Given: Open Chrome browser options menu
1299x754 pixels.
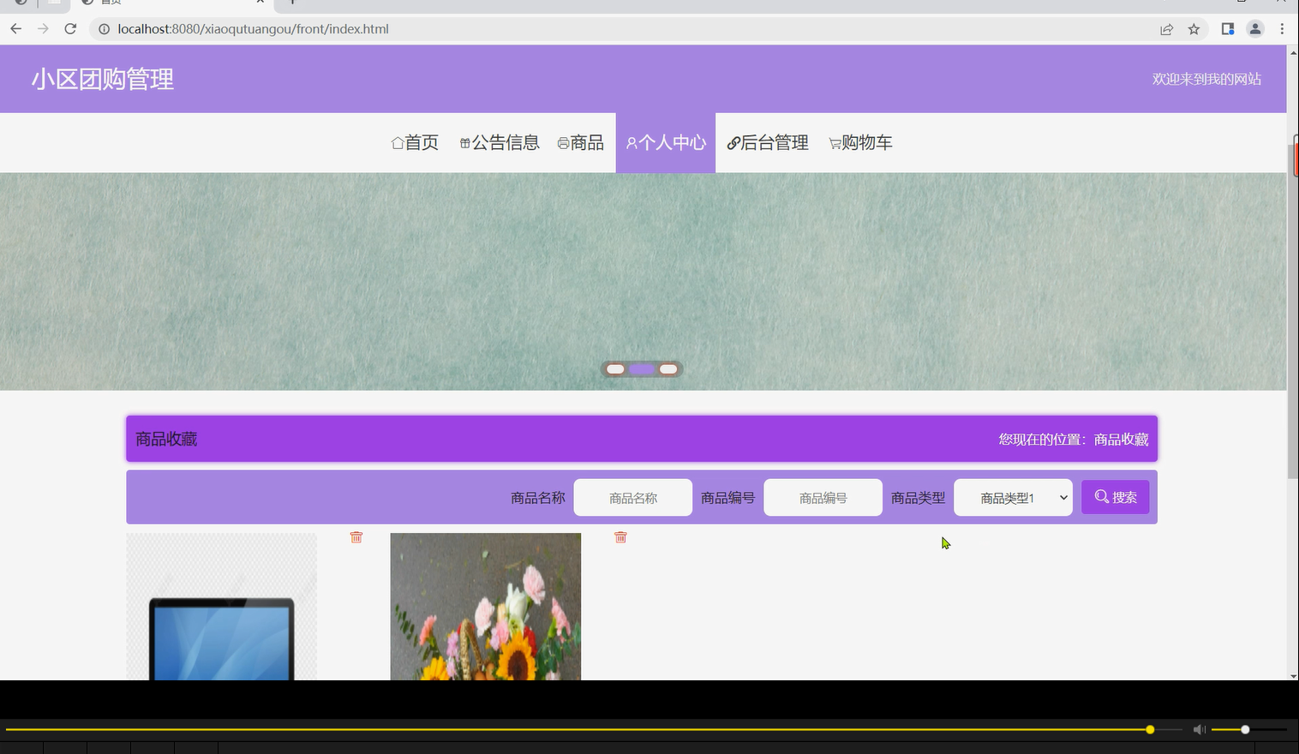Looking at the screenshot, I should coord(1283,28).
